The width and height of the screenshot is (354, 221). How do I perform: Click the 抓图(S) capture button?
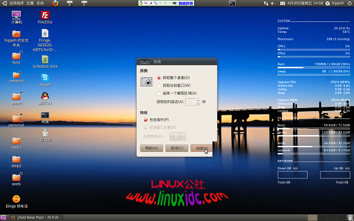[201, 148]
